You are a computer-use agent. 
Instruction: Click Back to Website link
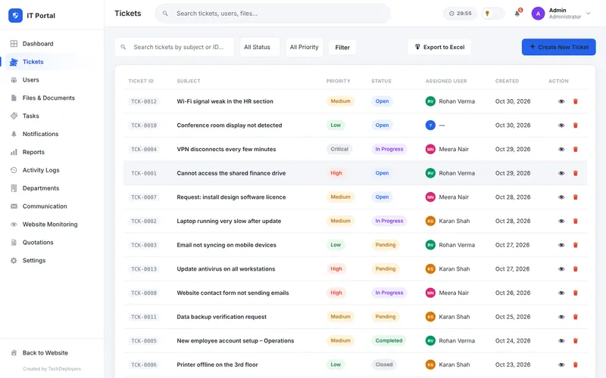pos(45,353)
